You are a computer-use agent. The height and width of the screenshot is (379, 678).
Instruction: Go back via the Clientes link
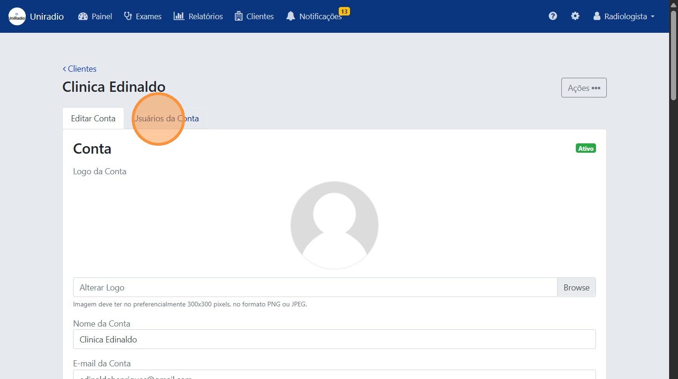point(80,69)
